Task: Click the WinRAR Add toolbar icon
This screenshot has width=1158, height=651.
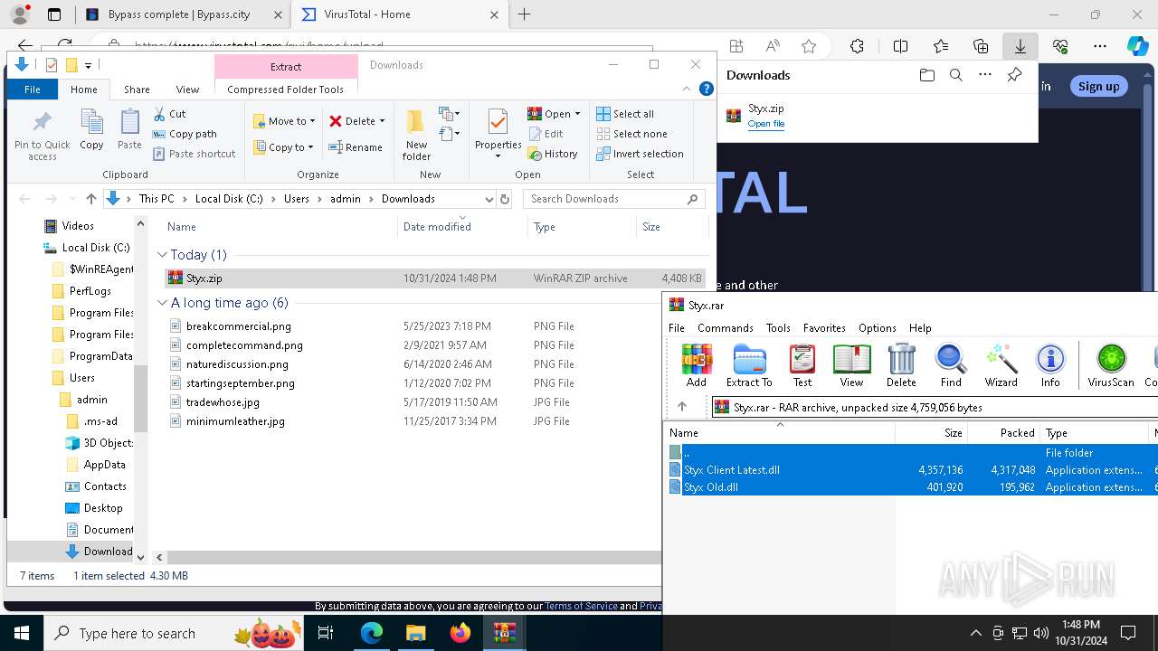Action: (x=697, y=365)
